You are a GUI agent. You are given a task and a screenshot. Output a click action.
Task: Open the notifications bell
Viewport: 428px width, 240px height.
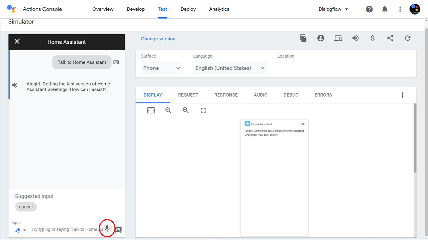pos(385,9)
